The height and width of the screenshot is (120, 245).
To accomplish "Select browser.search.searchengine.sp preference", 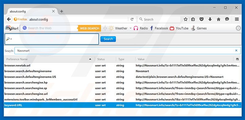I will (122, 88).
